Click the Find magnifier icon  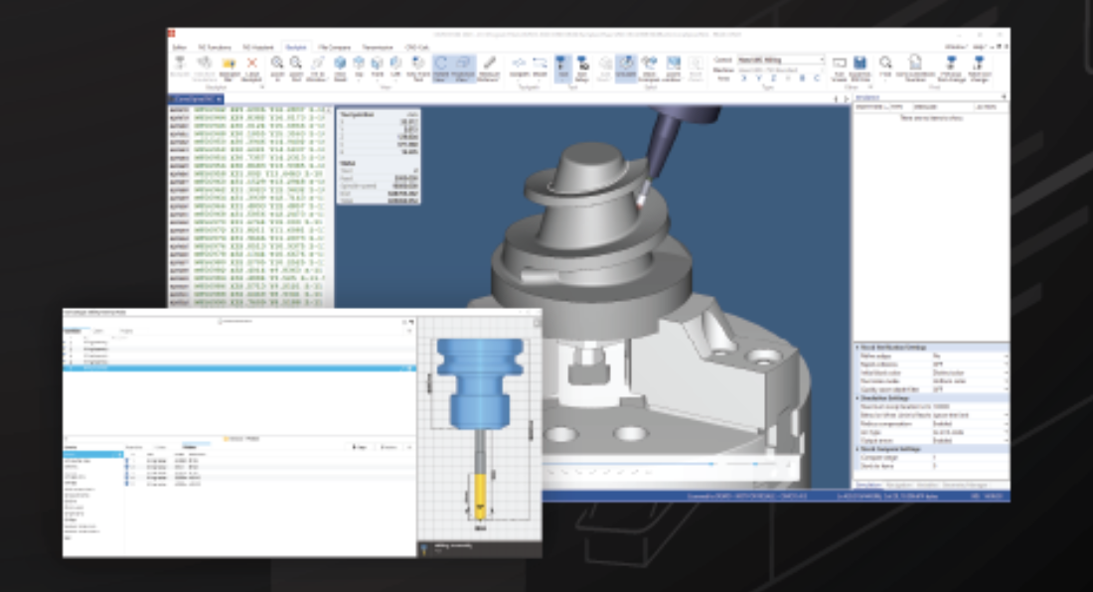pos(885,68)
